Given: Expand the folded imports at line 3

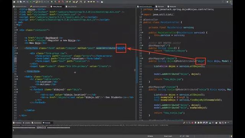Looking at the screenshot, I should tap(142, 15).
